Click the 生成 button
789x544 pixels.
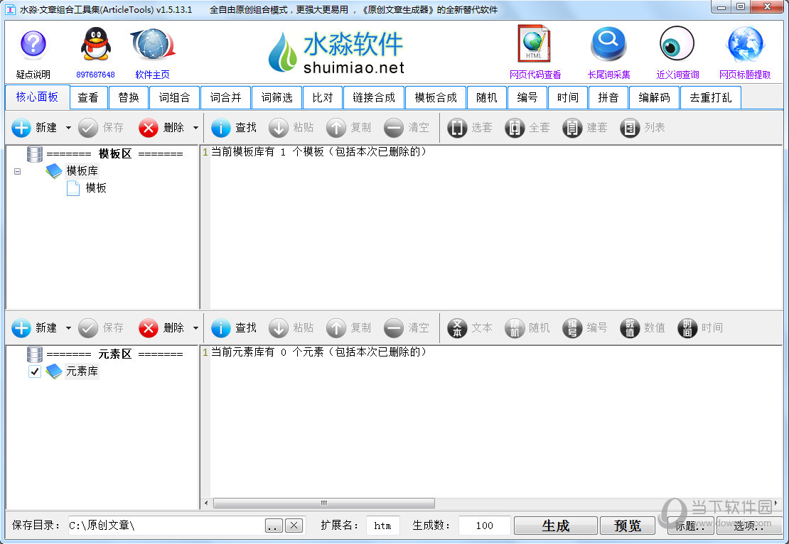pos(556,526)
